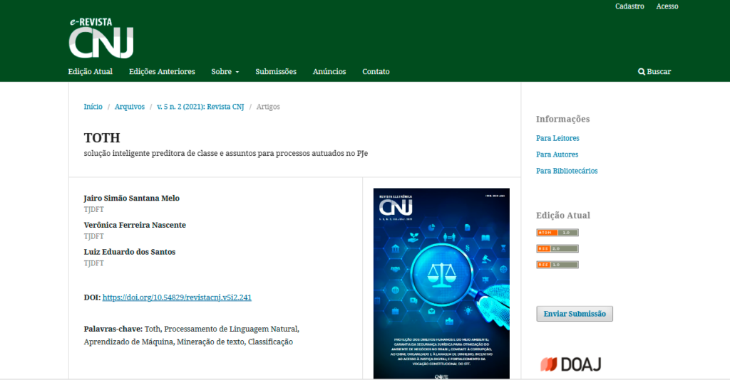
Task: Click the Cadastro link
Action: click(629, 6)
